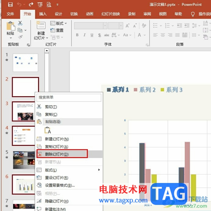Click the 重置 reset button in ribbon
This screenshot has width=211, height=211.
[x=57, y=30]
